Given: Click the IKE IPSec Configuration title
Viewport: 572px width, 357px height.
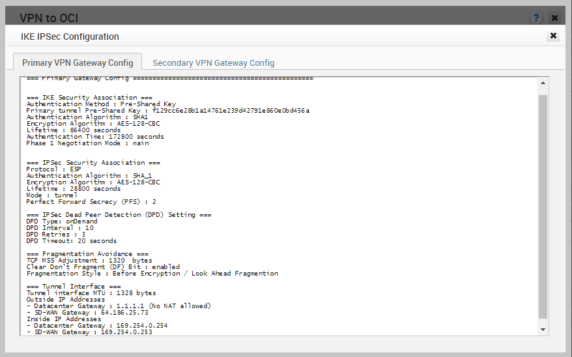Looking at the screenshot, I should point(70,36).
